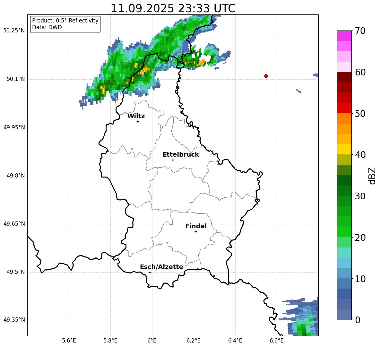Click the 40 tick on the colorbar
Viewport: 380px width, 347px height.
[360, 155]
